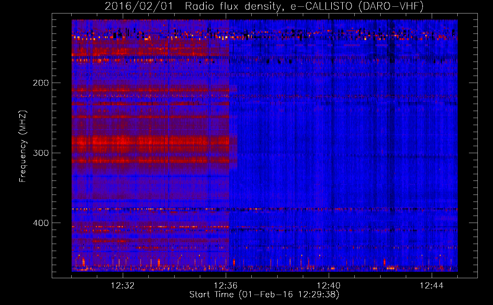Select the '12:44' time axis label
Viewport: 493px width, 305px height.
(432, 286)
